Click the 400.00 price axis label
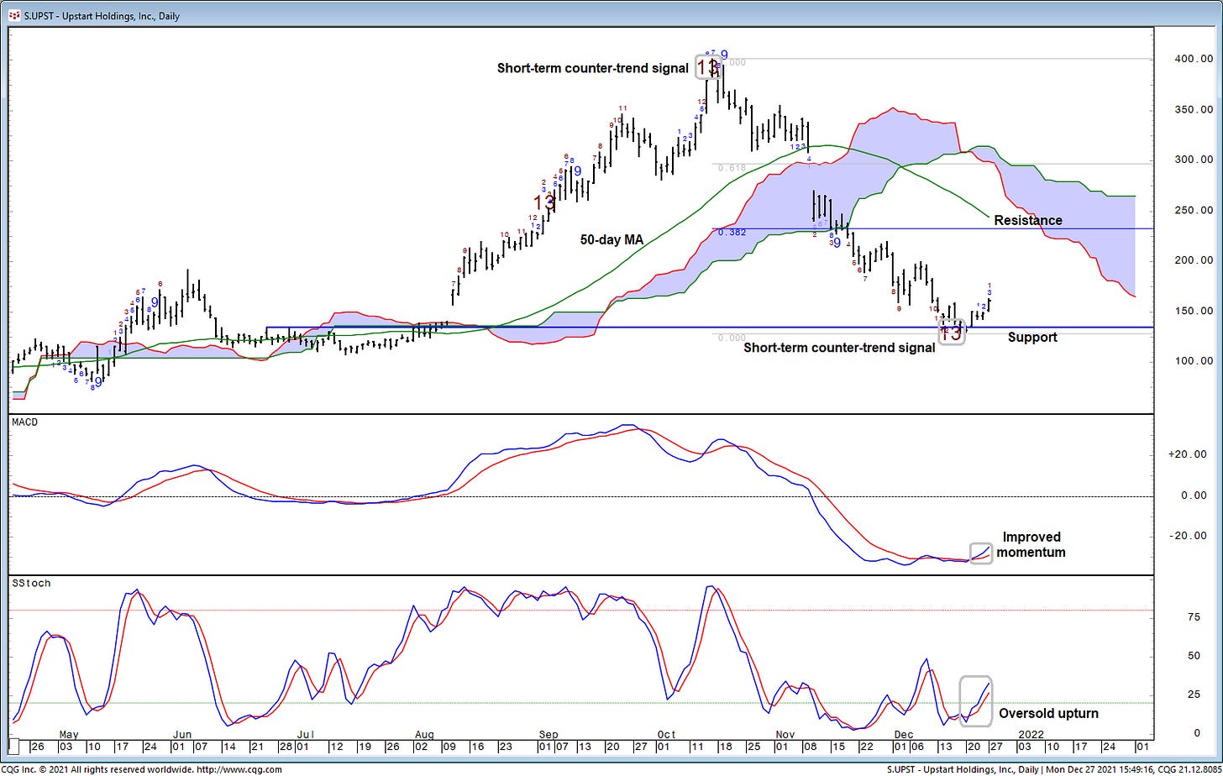Image resolution: width=1223 pixels, height=776 pixels. [x=1194, y=59]
